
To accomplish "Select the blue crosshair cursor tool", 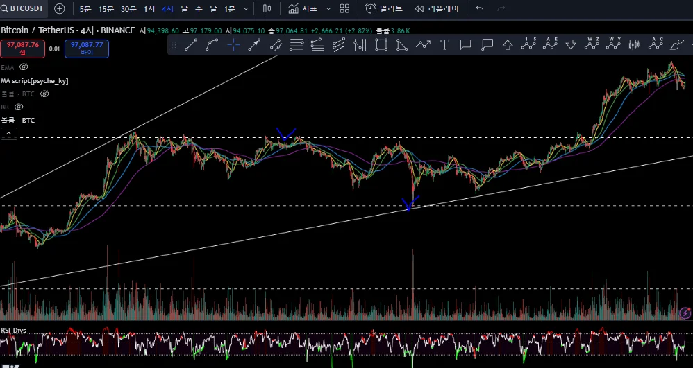I will 233,44.
